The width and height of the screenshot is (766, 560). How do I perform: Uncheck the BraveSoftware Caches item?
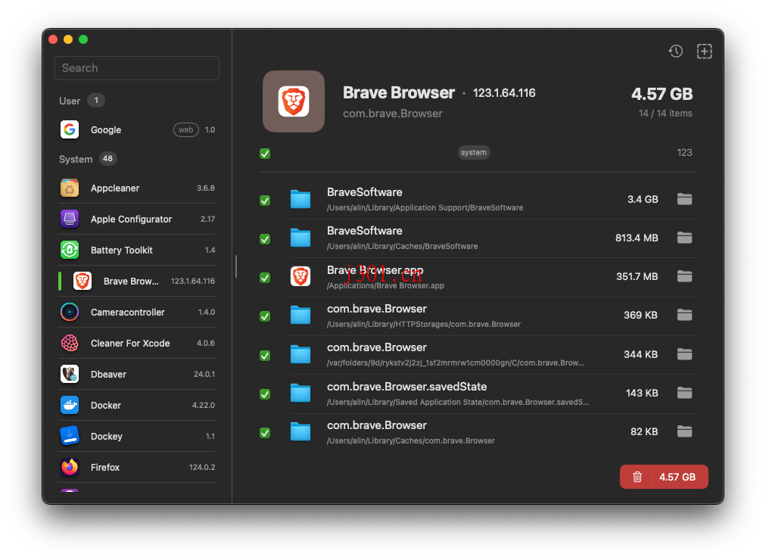point(265,238)
